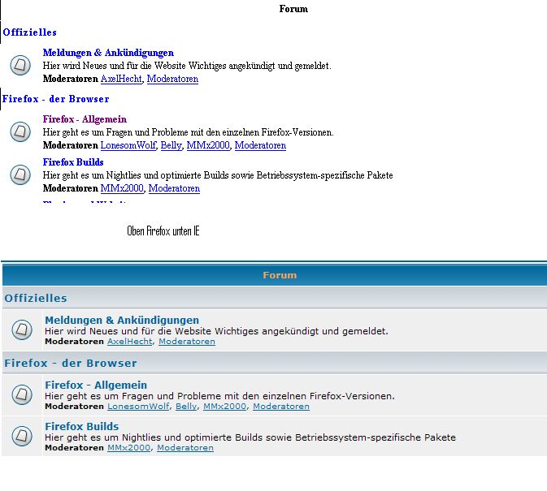
Task: Open Firefox - der Browser category in the unstyled Firefox view
Action: pos(55,99)
